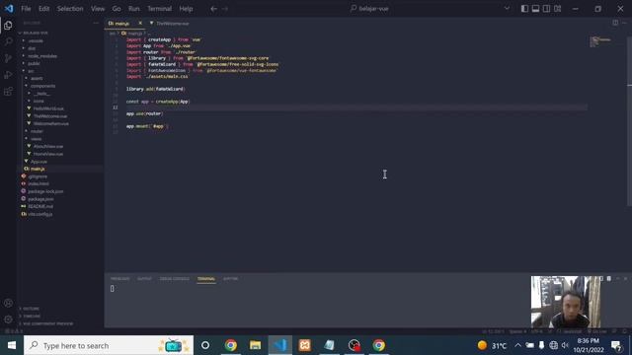Viewport: 632px width, 355px height.
Task: Click the network globe tray icon
Action: 553,345
